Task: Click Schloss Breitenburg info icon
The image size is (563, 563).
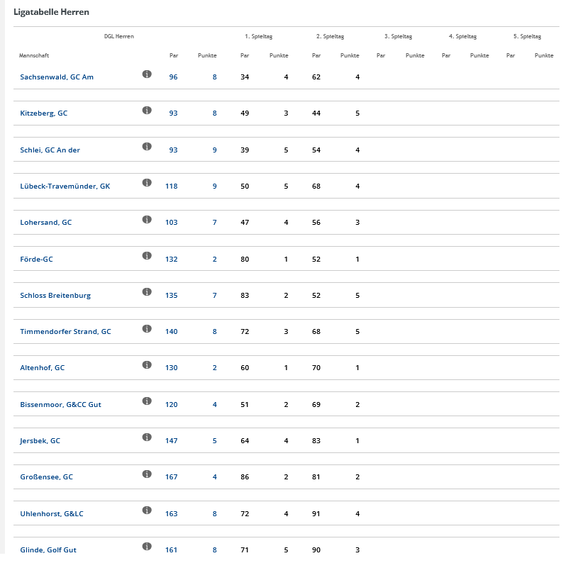Action: (147, 292)
